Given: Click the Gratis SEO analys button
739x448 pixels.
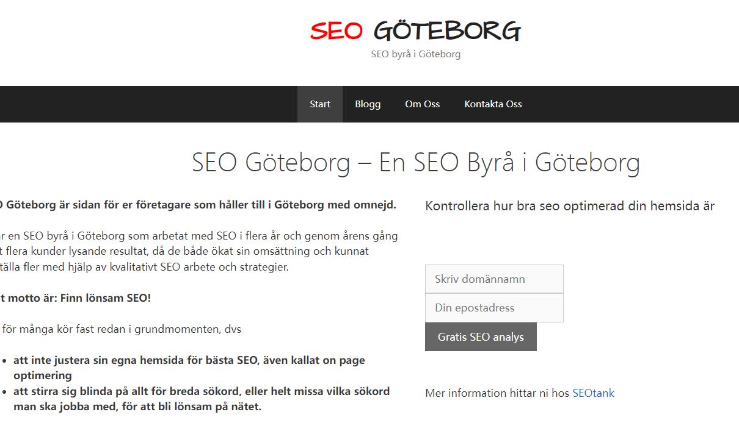Looking at the screenshot, I should point(481,337).
